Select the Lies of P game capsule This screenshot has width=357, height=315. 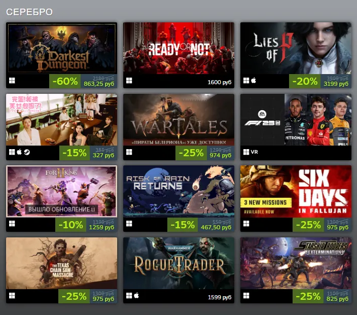pos(296,48)
